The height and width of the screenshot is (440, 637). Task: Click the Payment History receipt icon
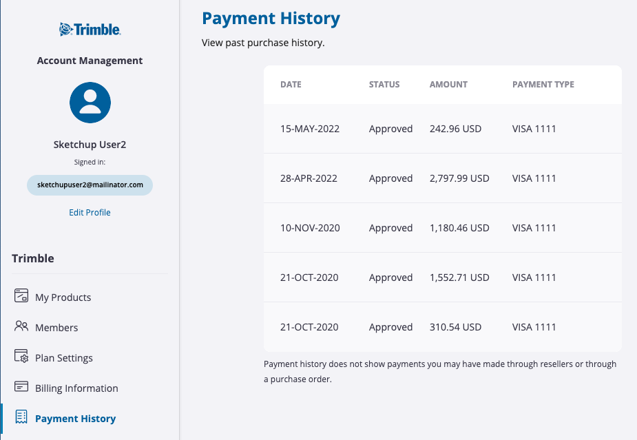click(x=21, y=417)
